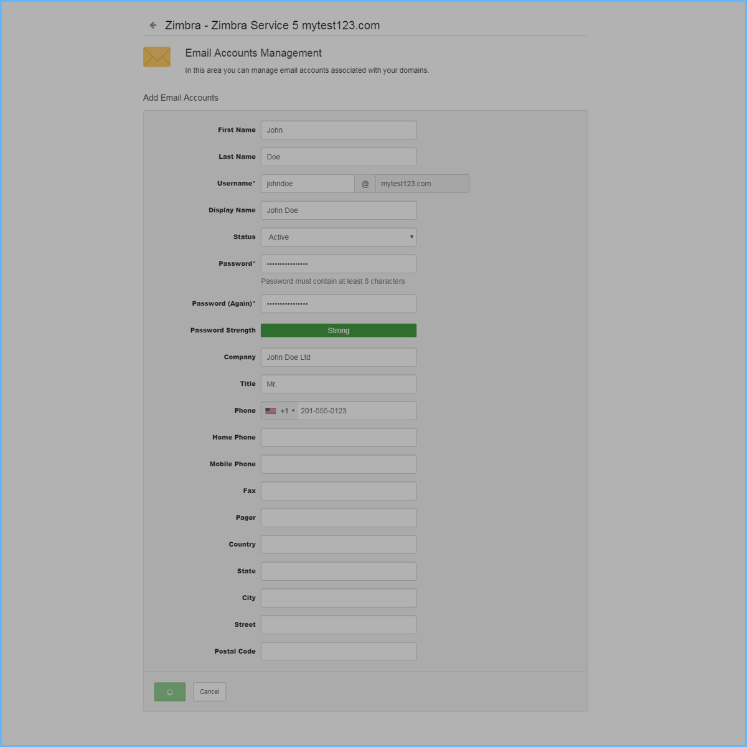Click the 'In this area you can manage' description
Screen dimensions: 747x747
pos(307,70)
